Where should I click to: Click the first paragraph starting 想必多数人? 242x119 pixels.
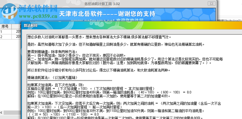99,37
